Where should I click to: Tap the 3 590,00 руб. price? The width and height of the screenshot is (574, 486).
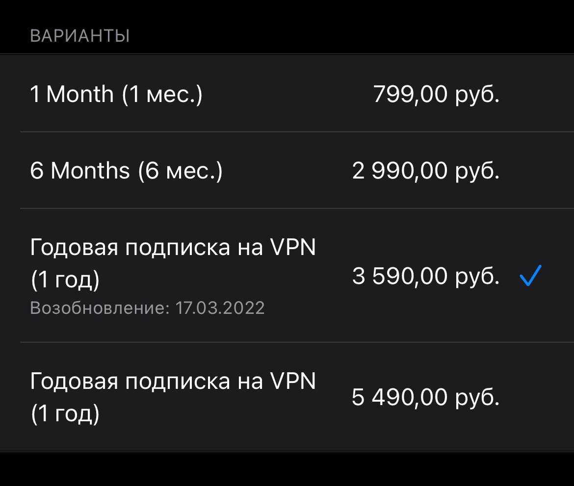click(426, 276)
